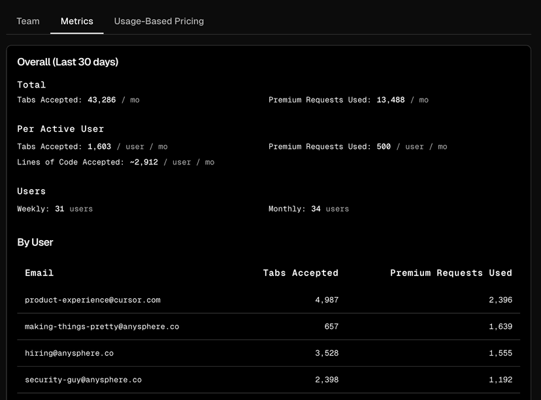This screenshot has width=541, height=400.
Task: Select the total Premium Requests value 13,488
Action: (x=391, y=100)
